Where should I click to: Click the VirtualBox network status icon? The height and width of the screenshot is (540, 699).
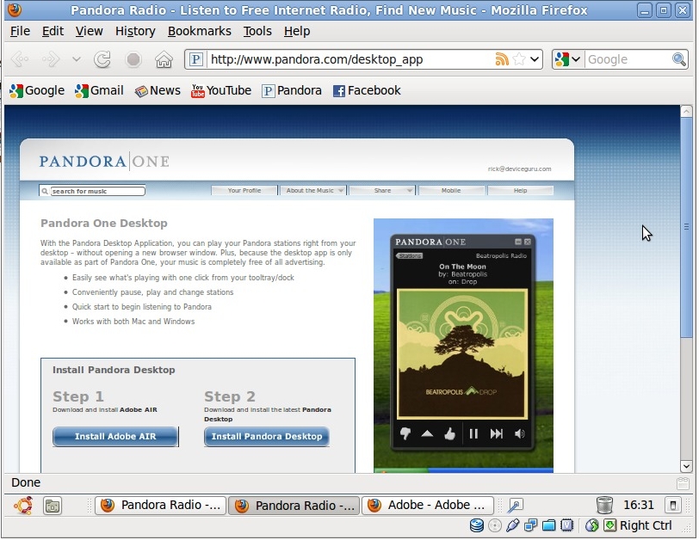pyautogui.click(x=530, y=525)
